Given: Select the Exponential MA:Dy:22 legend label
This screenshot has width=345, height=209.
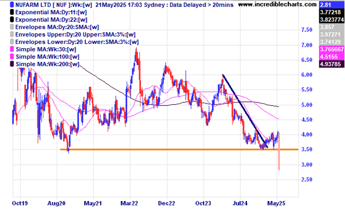Looking at the screenshot, I should coord(51,19).
